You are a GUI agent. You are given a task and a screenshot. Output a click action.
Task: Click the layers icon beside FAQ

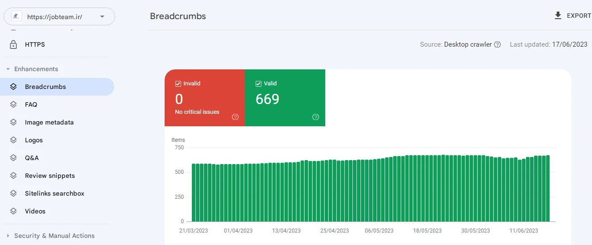pos(13,104)
